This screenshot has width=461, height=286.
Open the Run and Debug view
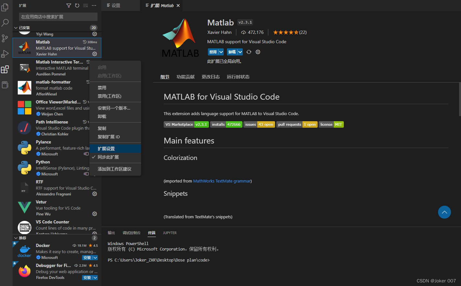pos(5,54)
